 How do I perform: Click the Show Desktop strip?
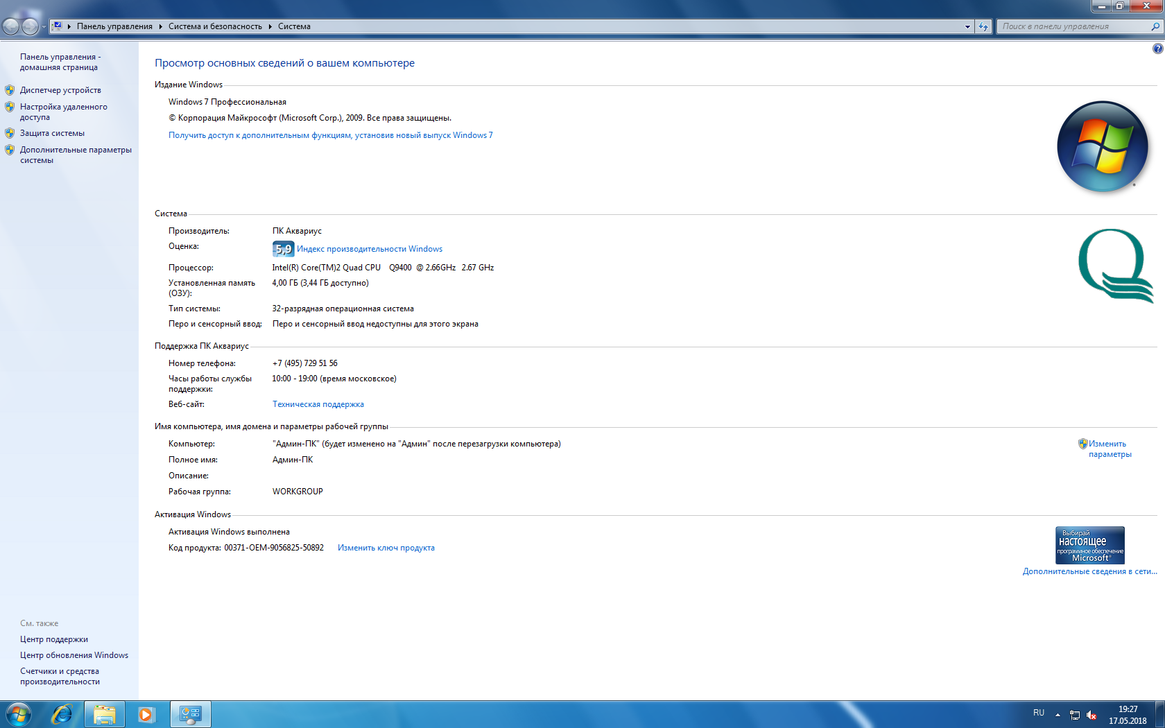[1159, 714]
